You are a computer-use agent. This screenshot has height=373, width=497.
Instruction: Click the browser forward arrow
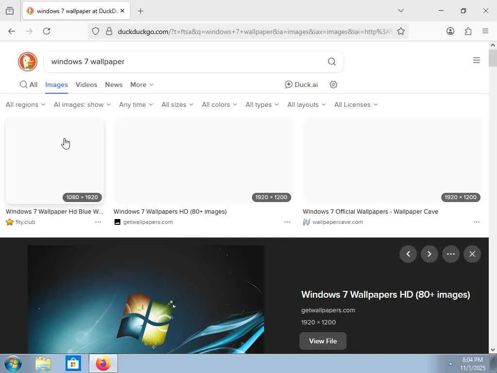click(29, 31)
